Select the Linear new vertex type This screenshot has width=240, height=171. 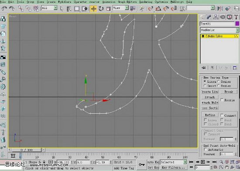[205, 81]
